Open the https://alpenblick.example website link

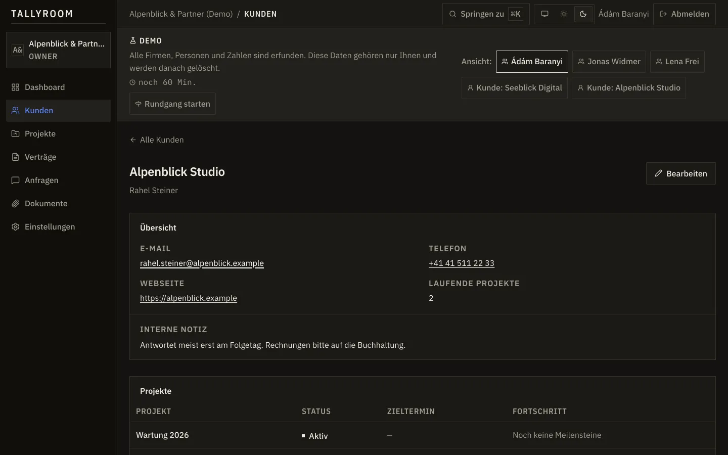click(189, 298)
